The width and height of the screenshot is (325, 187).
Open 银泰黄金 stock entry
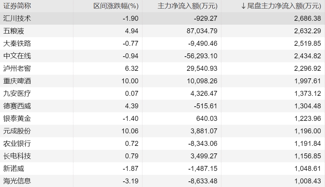pyautogui.click(x=17, y=119)
